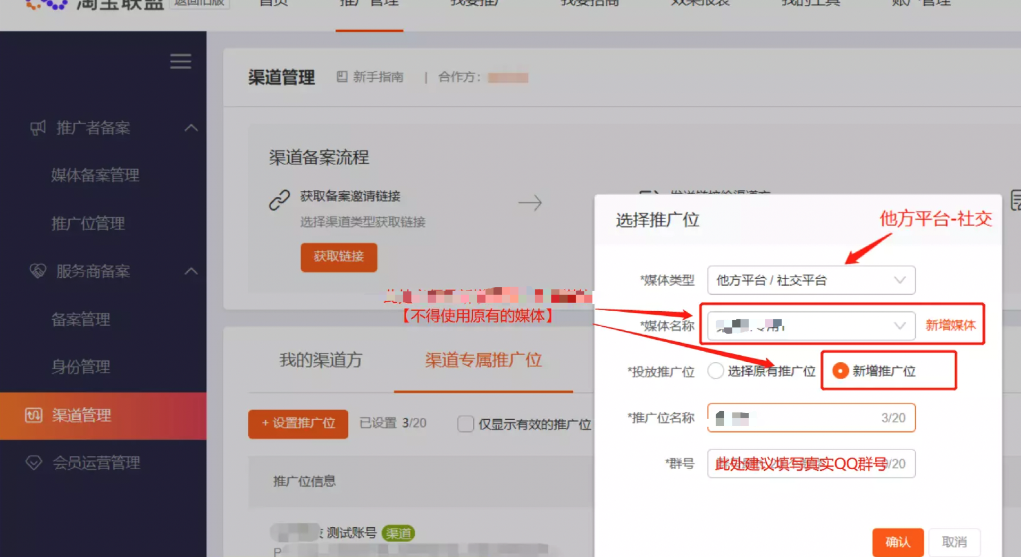Click the megaphone icon beside 推广者备案
Image resolution: width=1021 pixels, height=557 pixels.
[38, 128]
